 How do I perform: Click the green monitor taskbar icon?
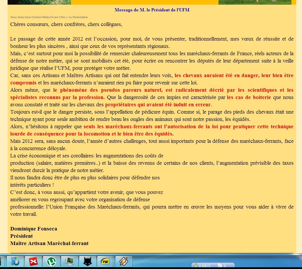pyautogui.click(x=70, y=261)
